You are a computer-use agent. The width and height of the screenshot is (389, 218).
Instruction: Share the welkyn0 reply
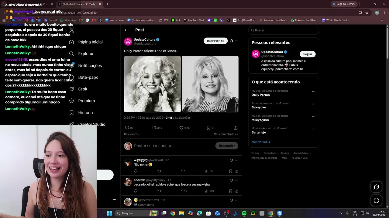tap(236, 171)
